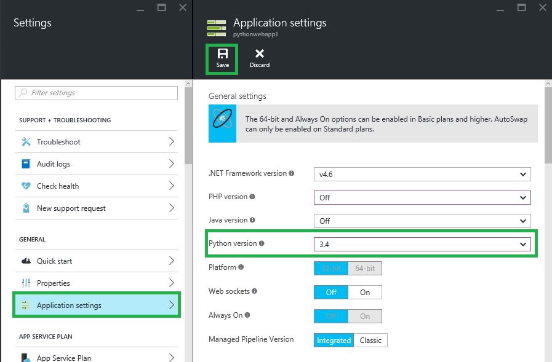
Task: Click info icon next to Python version
Action: [x=262, y=243]
